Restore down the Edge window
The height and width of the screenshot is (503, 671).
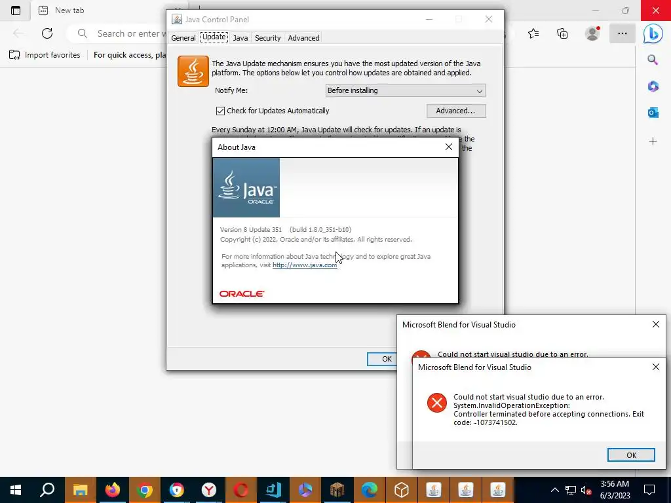point(625,10)
